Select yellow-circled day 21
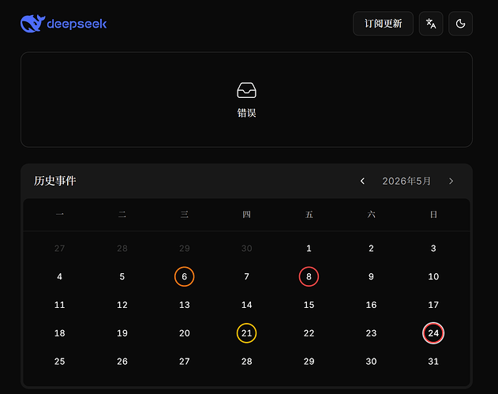Screen dimensions: 498x394 coord(246,333)
